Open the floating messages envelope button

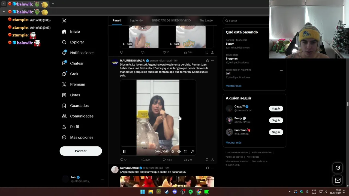tap(338, 180)
